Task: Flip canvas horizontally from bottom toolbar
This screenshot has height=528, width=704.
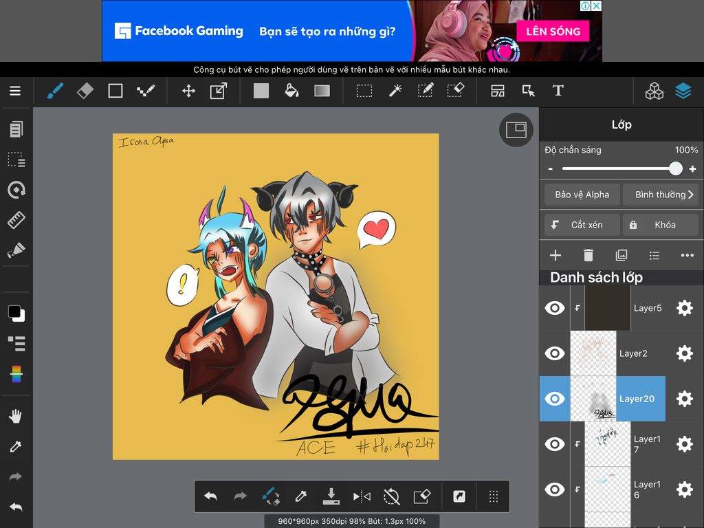Action: click(x=362, y=496)
